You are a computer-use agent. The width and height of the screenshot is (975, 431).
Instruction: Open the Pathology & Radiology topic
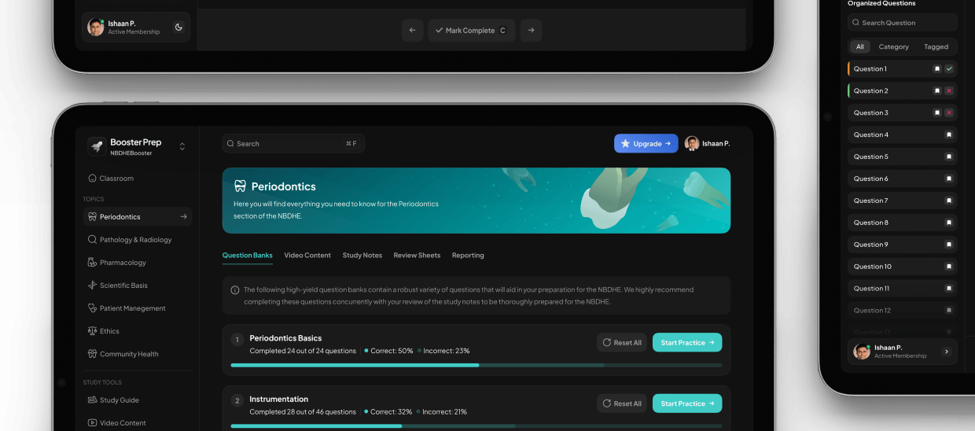(137, 239)
